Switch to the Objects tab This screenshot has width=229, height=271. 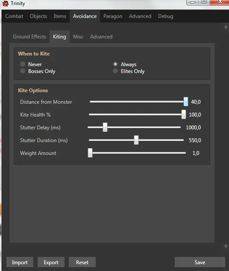click(38, 16)
